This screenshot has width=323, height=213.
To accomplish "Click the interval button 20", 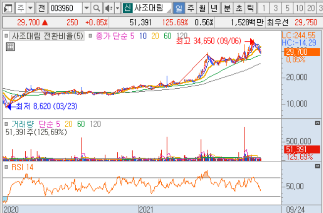I will pos(311,8).
